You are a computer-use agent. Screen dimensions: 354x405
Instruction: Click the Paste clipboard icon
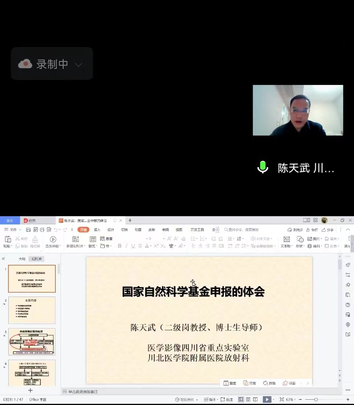point(8,239)
